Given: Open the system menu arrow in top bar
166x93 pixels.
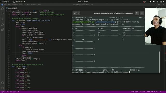Looking at the screenshot, I should 164,2.
